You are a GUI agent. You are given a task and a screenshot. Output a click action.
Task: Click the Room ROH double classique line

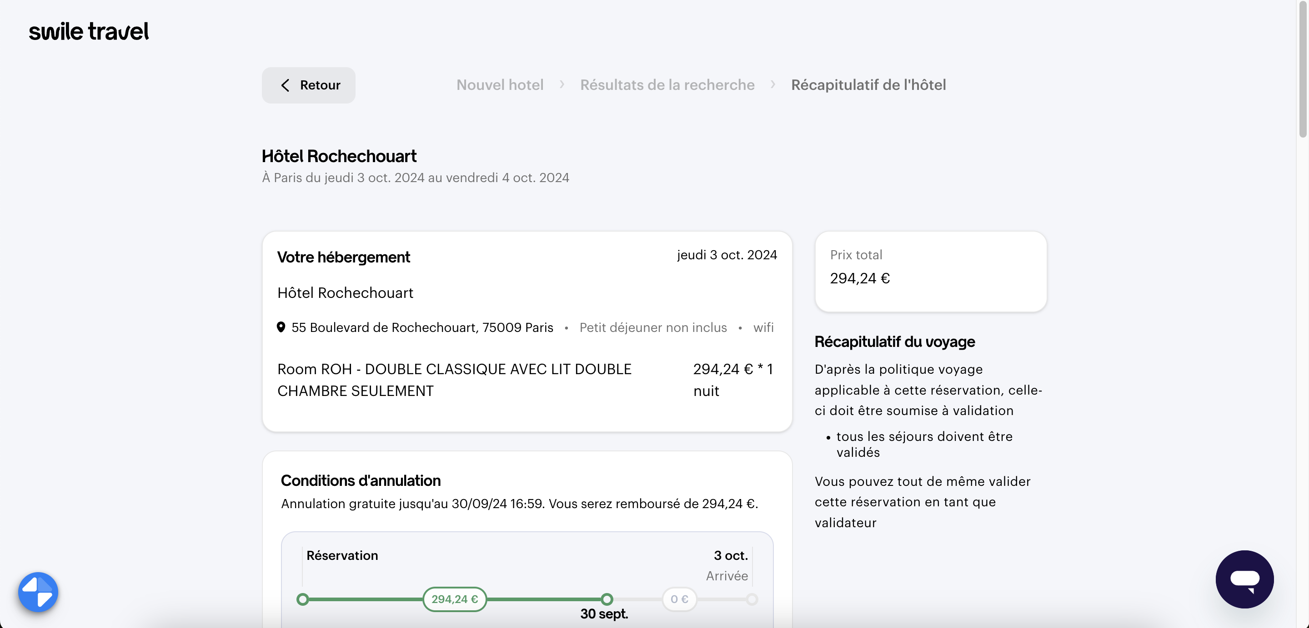[454, 379]
